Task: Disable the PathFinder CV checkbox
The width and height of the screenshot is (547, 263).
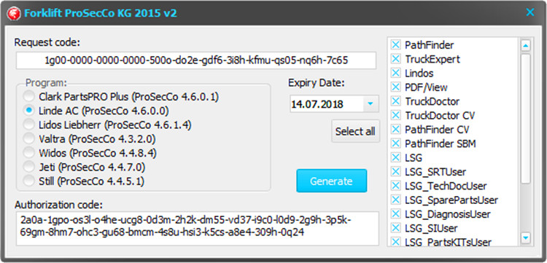Action: (395, 129)
